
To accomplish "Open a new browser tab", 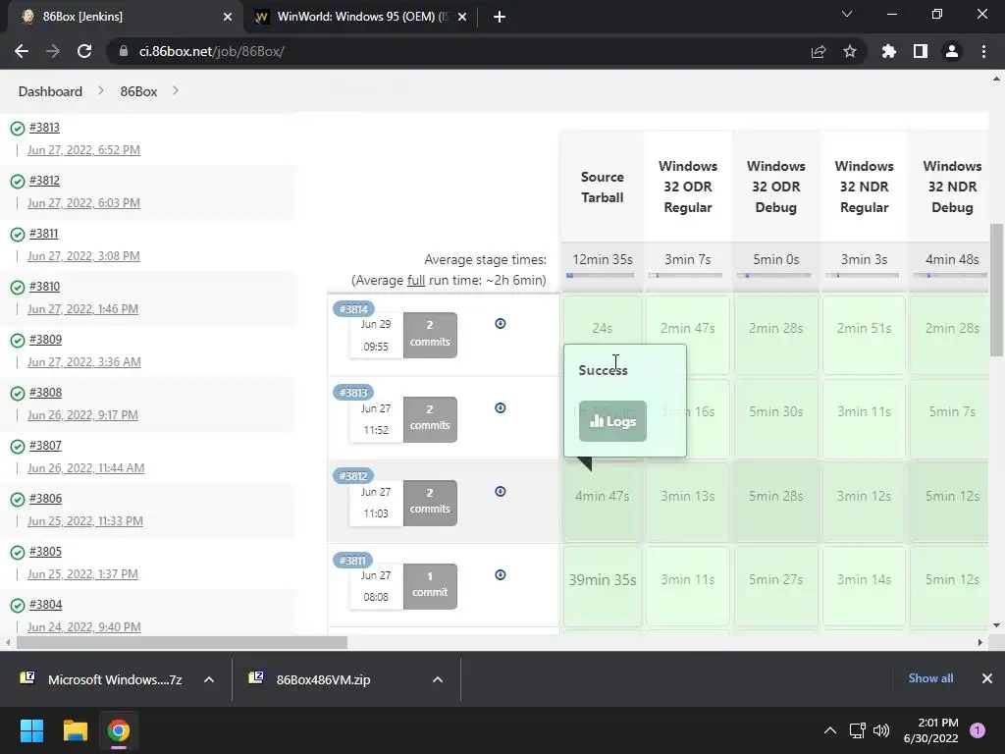I will point(500,17).
